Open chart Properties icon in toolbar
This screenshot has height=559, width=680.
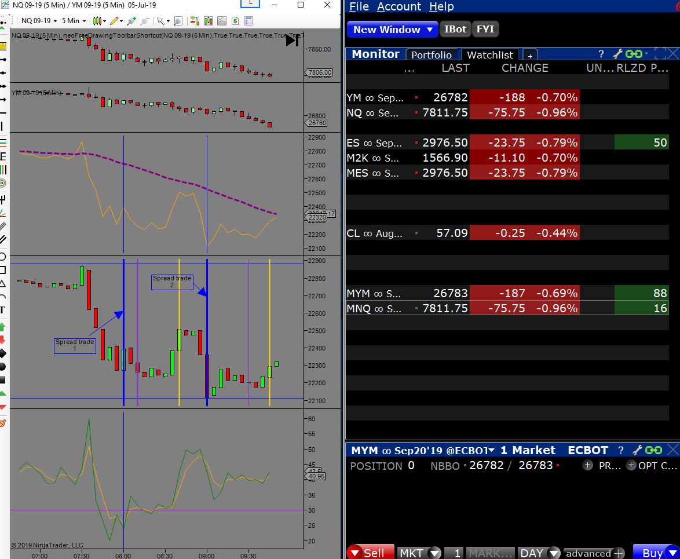248,21
